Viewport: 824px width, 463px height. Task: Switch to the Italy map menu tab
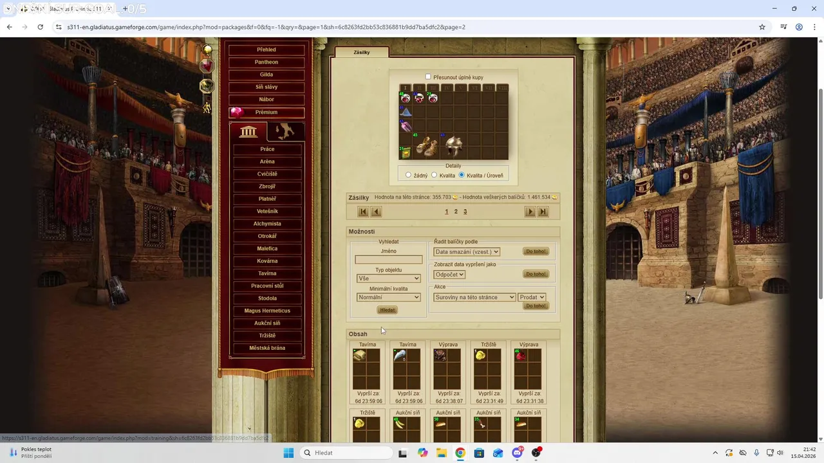[x=285, y=132]
